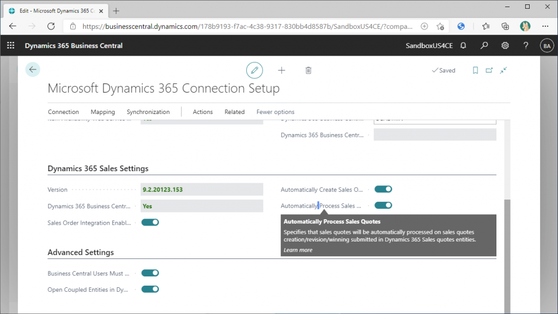
Task: Click the Sales Order Integration Enabl... label
Action: [89, 223]
